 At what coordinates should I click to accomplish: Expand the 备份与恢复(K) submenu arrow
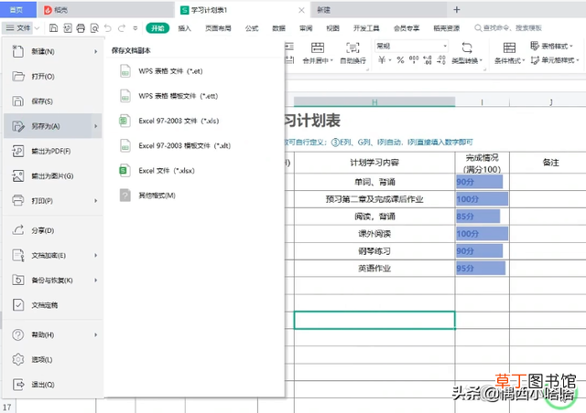tap(95, 281)
